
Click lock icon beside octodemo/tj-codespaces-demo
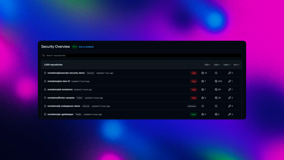(x=45, y=106)
